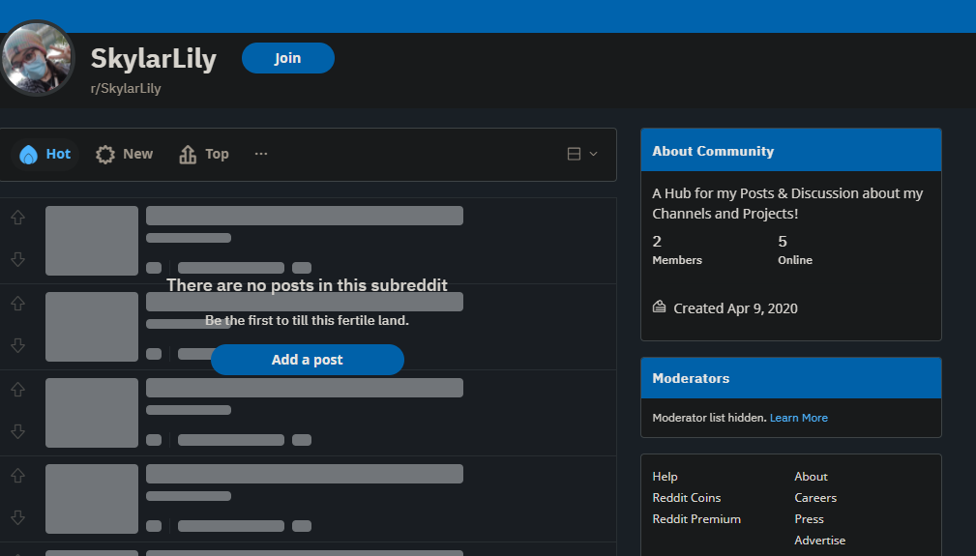Open the Careers link

point(815,498)
